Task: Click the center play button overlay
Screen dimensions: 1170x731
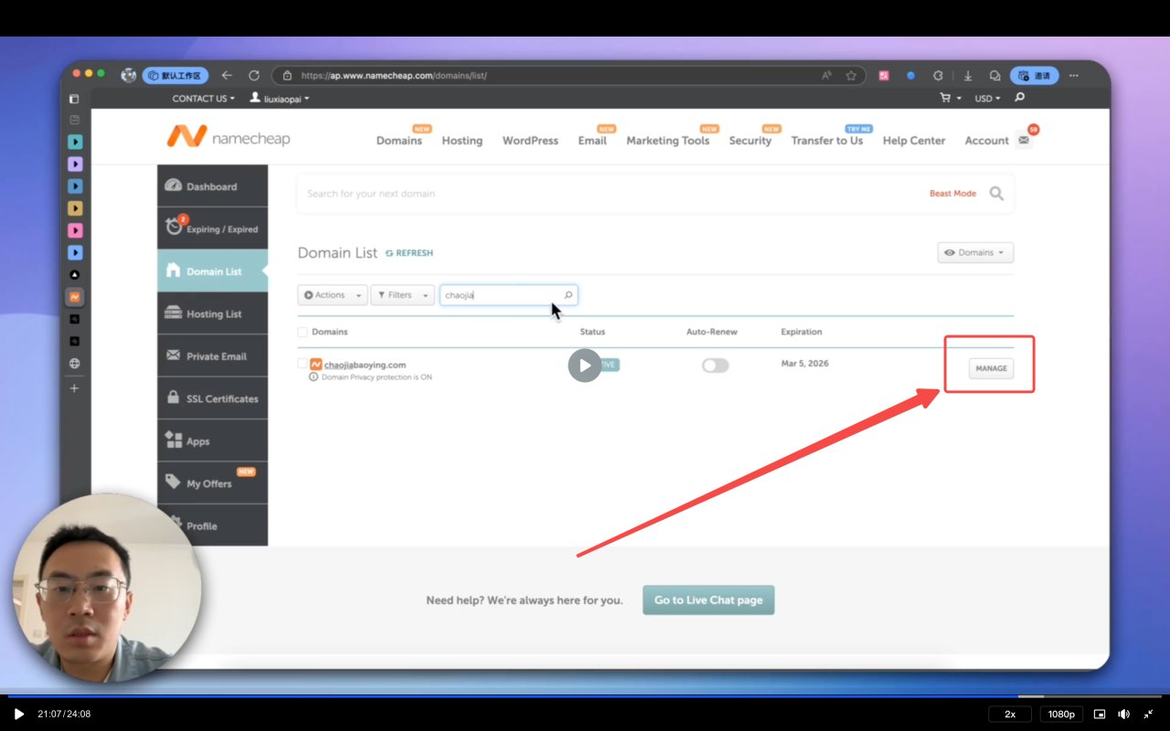Action: (585, 365)
